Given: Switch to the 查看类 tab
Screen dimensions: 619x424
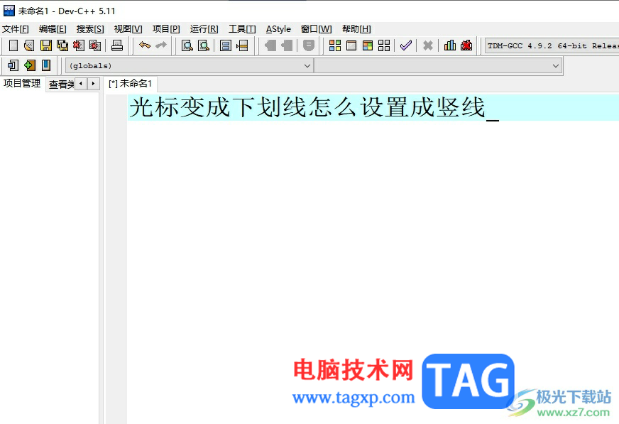Looking at the screenshot, I should click(x=61, y=84).
